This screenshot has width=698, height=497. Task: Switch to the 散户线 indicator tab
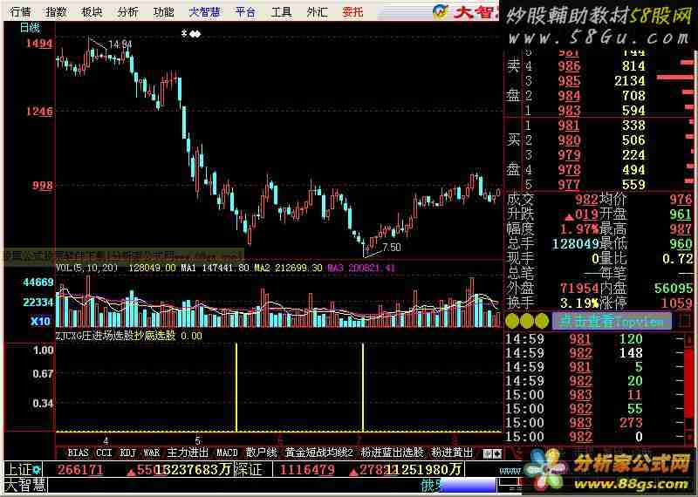pyautogui.click(x=261, y=453)
